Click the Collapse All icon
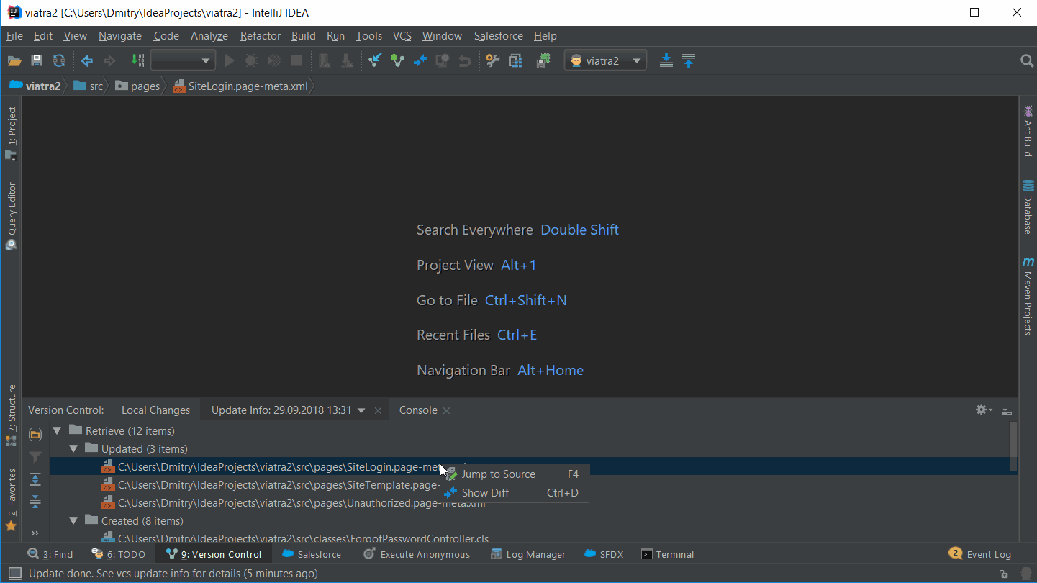 pos(35,502)
